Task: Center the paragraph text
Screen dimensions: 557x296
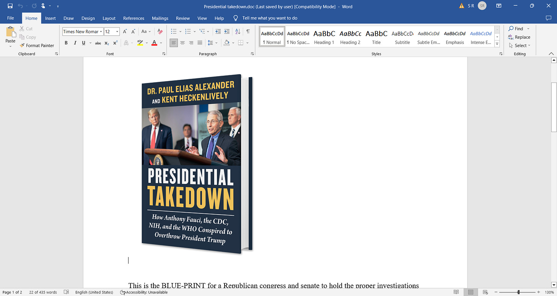Action: click(x=182, y=43)
